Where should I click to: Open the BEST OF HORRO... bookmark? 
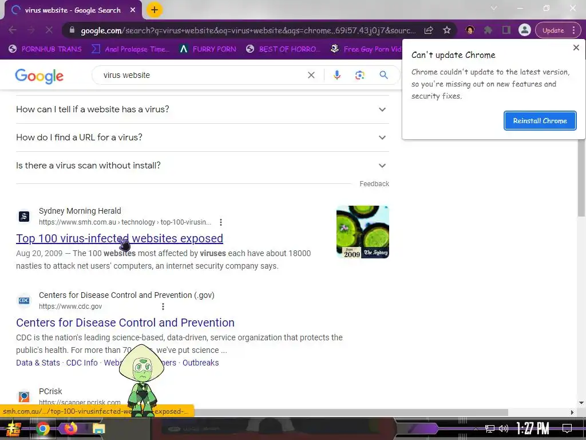[283, 49]
